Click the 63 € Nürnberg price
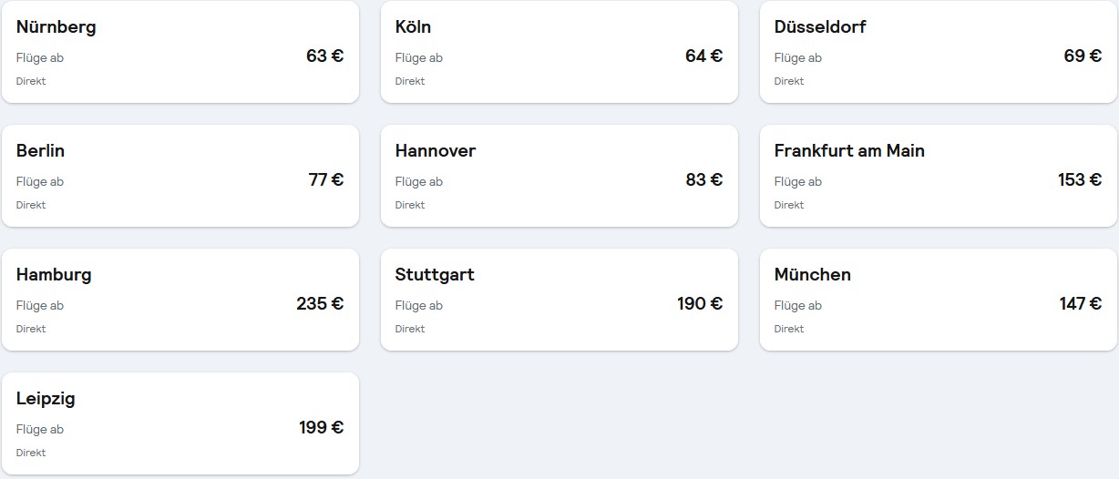This screenshot has height=479, width=1119. [x=324, y=56]
